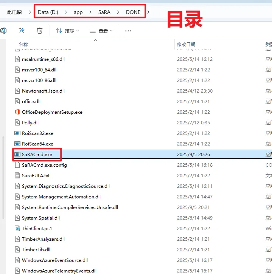The image size is (272, 274).
Task: Expand chevron after app breadcrumb
Action: pyautogui.click(x=90, y=12)
